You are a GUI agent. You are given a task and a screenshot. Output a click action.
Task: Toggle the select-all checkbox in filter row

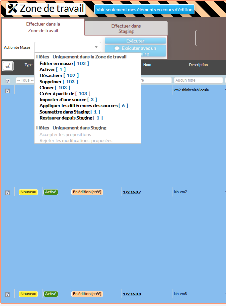click(8, 81)
